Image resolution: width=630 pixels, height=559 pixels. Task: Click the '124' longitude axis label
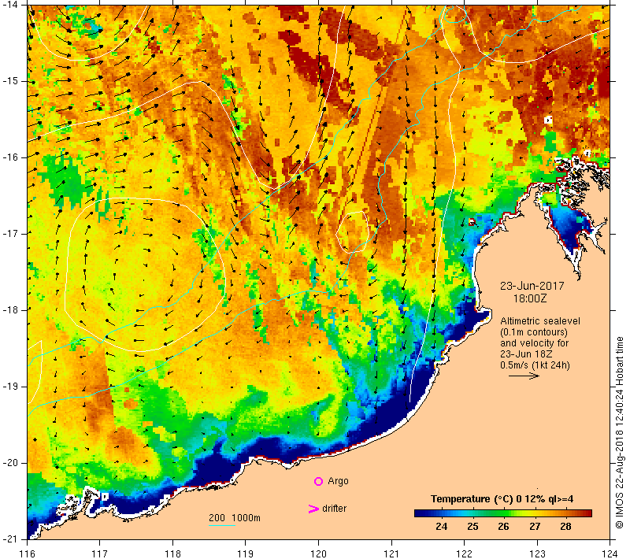pyautogui.click(x=610, y=553)
